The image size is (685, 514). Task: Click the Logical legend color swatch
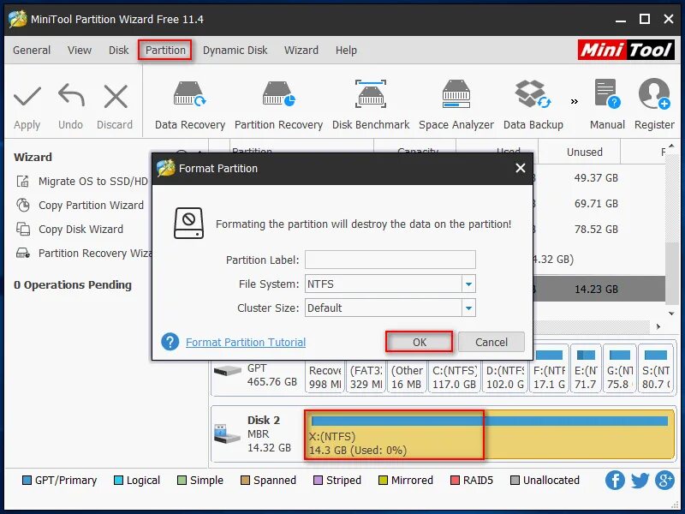coord(118,481)
